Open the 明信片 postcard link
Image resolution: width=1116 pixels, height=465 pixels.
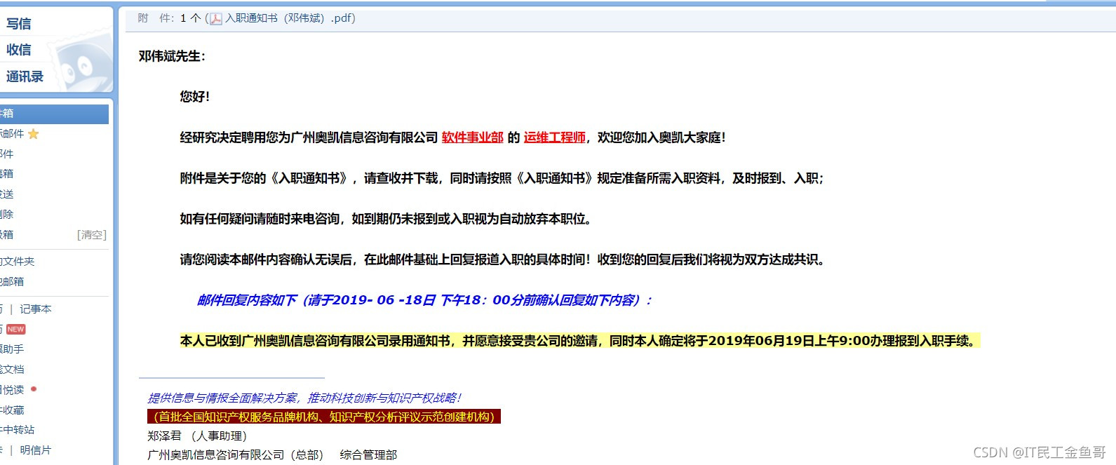[36, 450]
